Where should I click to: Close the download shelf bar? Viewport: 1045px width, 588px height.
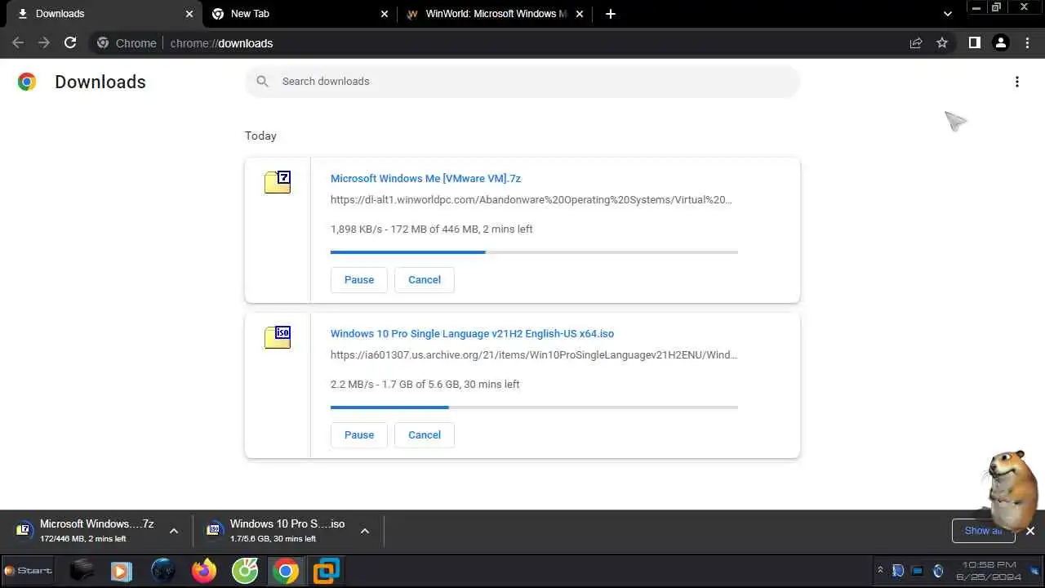(x=1030, y=531)
